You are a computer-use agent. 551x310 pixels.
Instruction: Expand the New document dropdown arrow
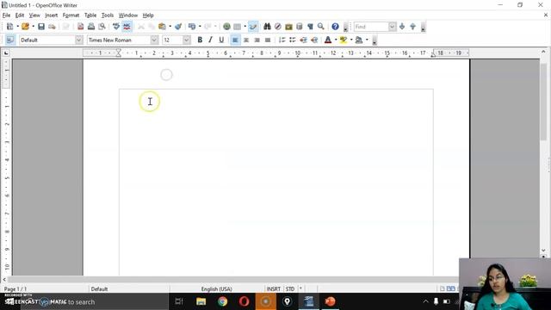[17, 27]
